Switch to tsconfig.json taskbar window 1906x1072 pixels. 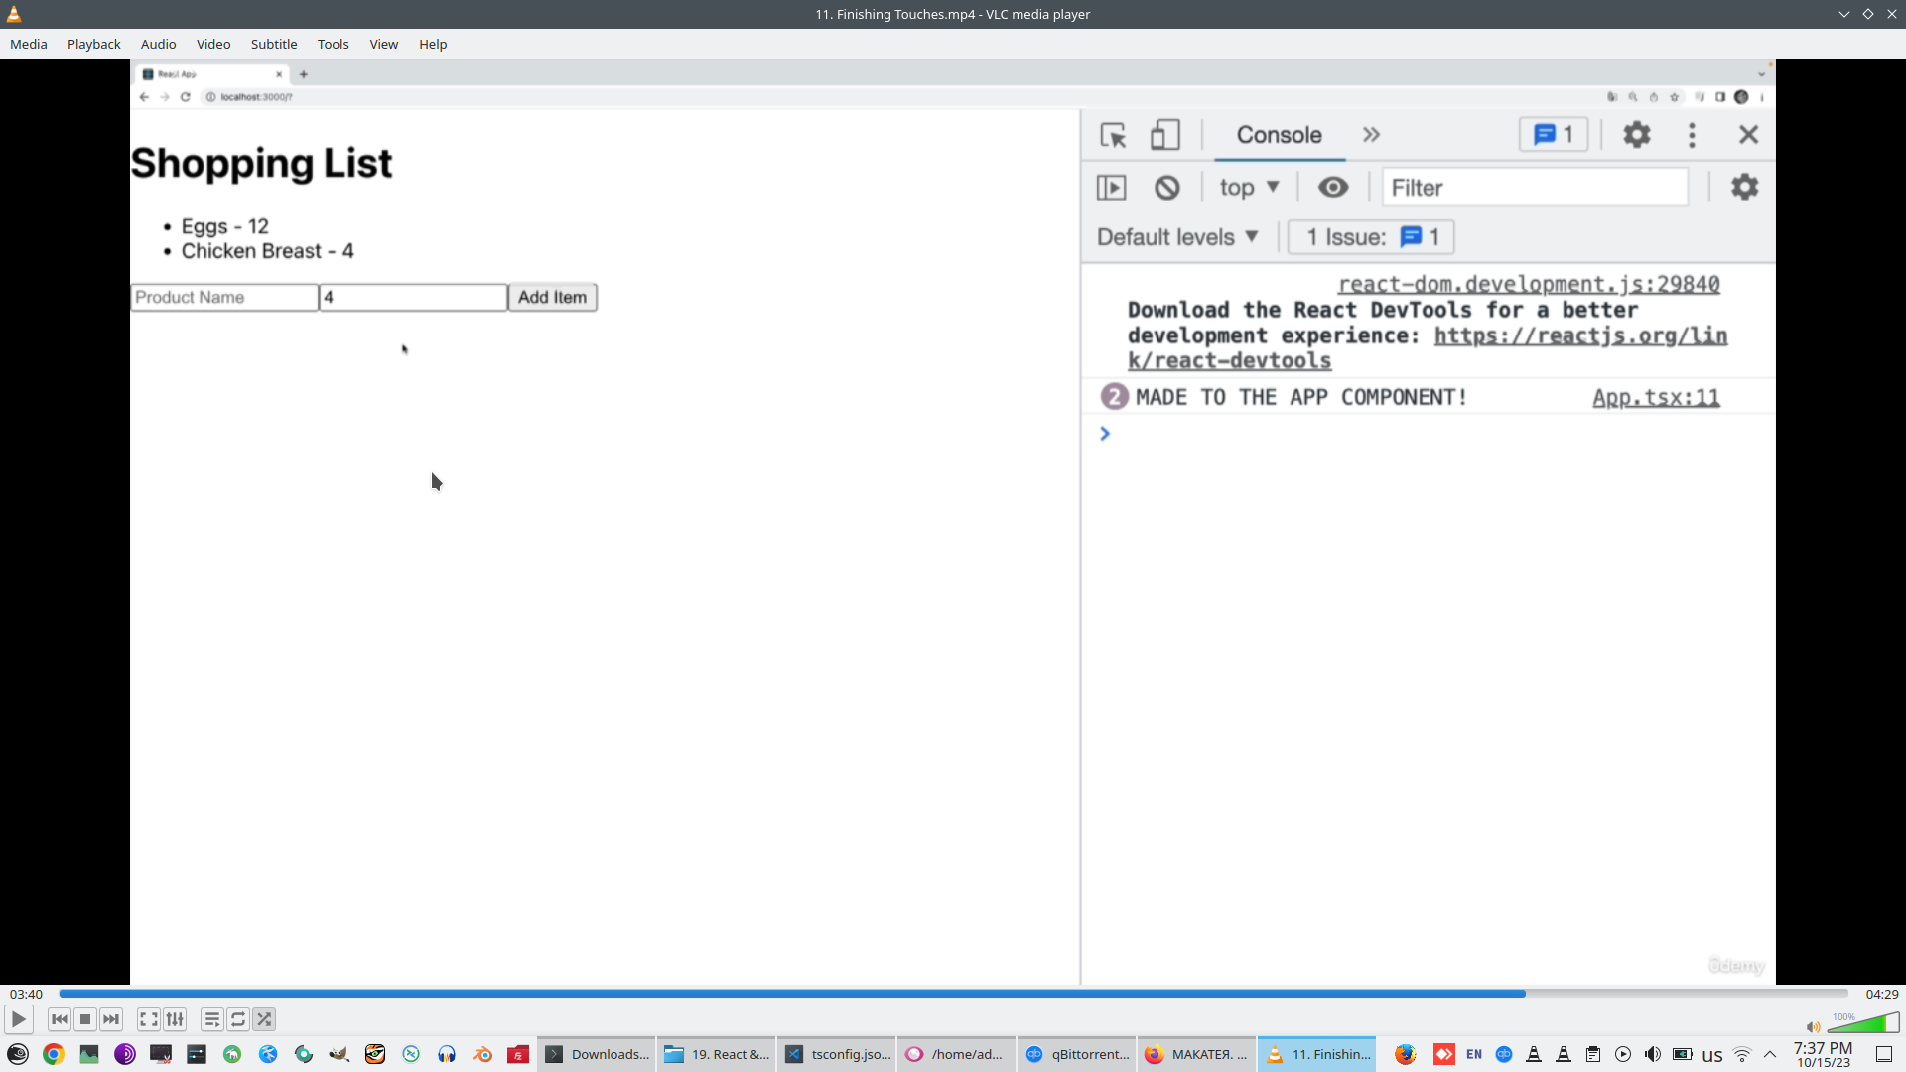(x=838, y=1054)
